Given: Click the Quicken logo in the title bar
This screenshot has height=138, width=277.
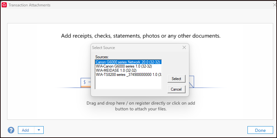Looking at the screenshot, I should tap(4, 5).
